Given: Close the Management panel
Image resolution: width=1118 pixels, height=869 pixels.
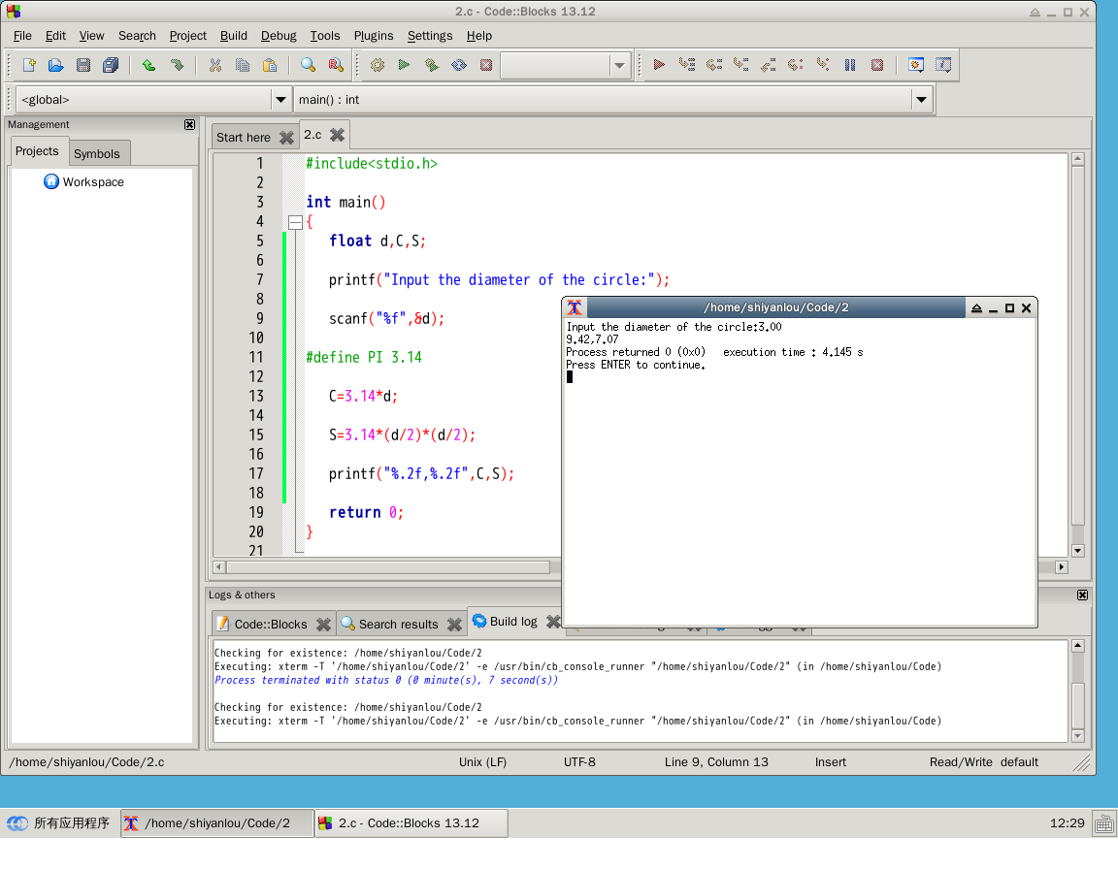Looking at the screenshot, I should [x=189, y=125].
